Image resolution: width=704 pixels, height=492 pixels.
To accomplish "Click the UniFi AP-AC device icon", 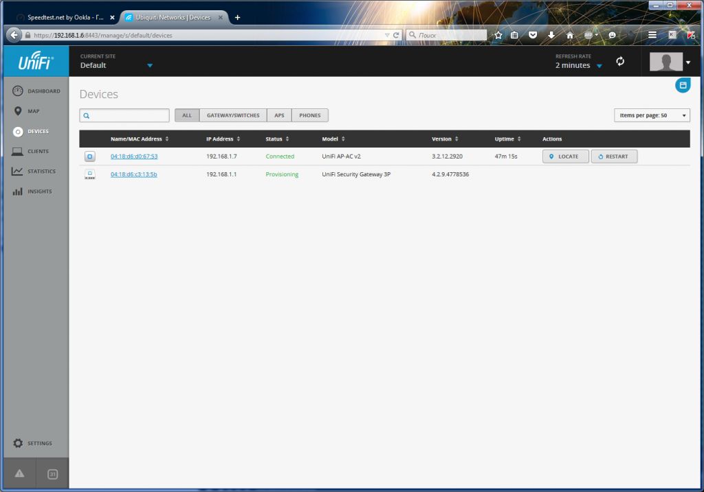I will (x=89, y=156).
